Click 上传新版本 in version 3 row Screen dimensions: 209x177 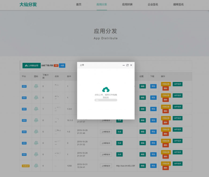coord(106,143)
